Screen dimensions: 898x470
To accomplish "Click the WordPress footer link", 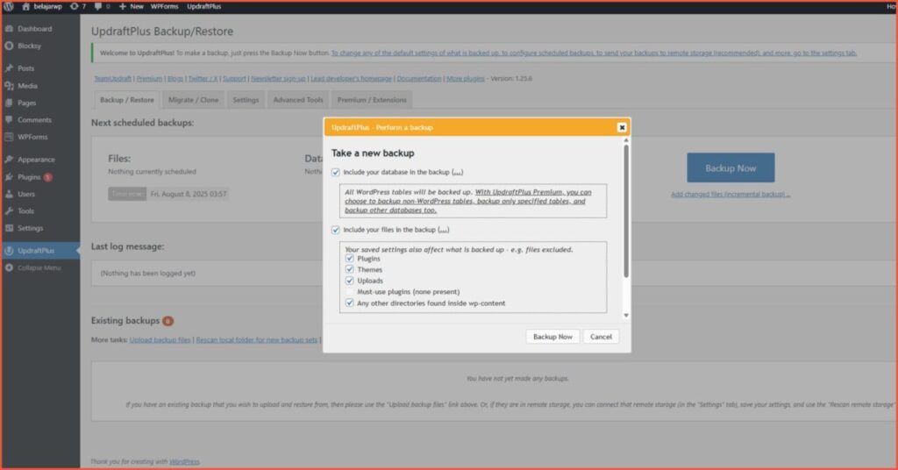I will click(x=184, y=461).
